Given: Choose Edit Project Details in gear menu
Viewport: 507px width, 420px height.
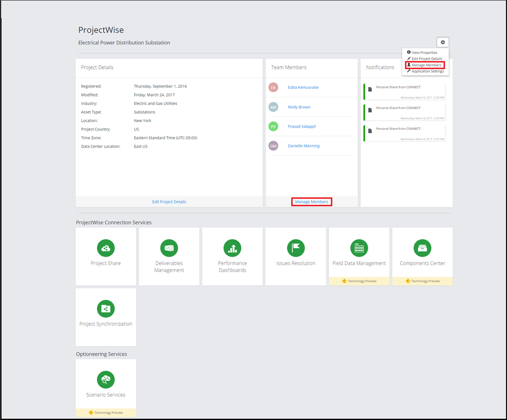Looking at the screenshot, I should tap(424, 59).
